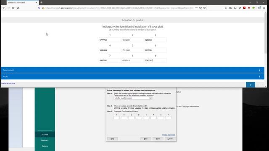The image size is (269, 151).
Task: Click the red shield extension icon
Action: 249,8
